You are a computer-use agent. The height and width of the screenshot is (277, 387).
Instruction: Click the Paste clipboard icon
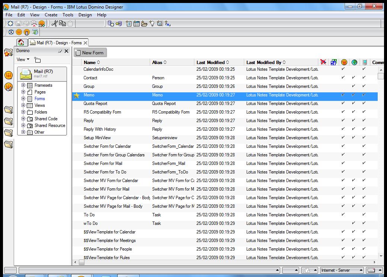[x=70, y=23]
